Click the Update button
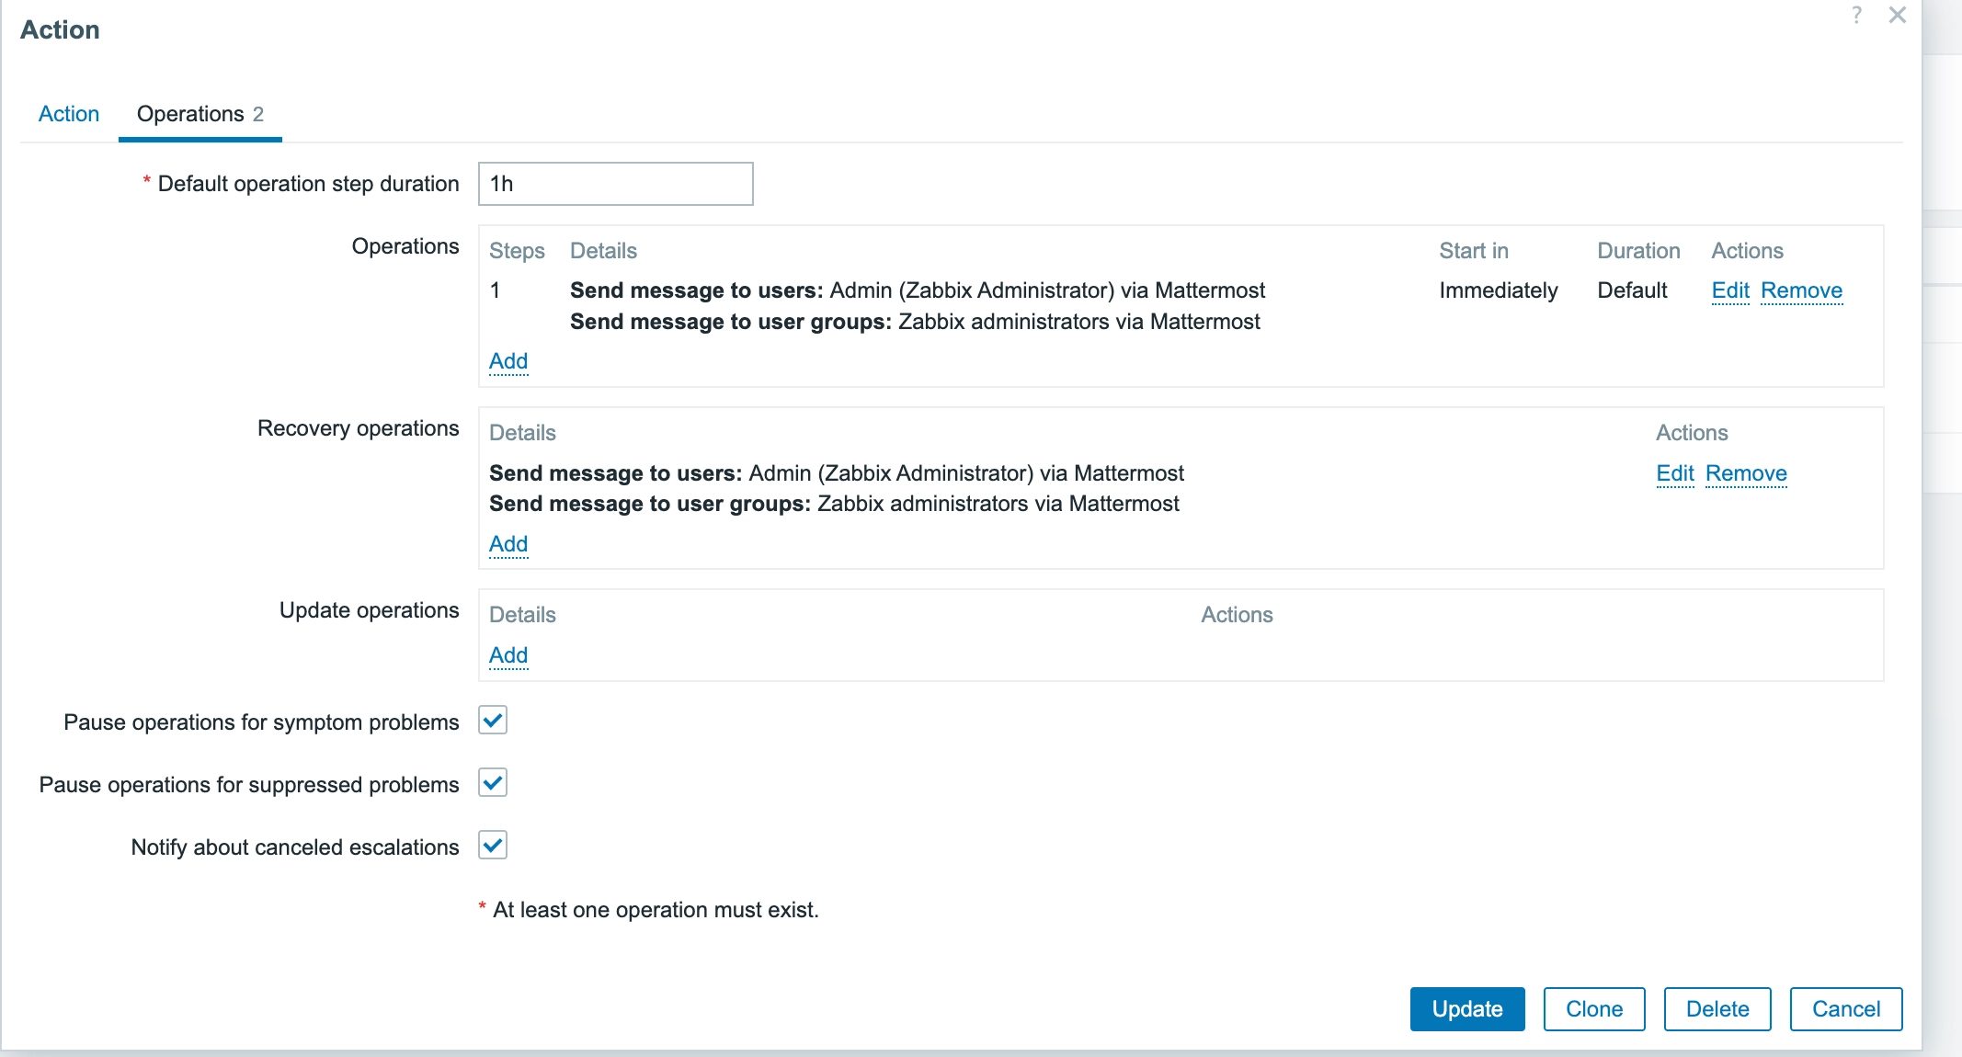Image resolution: width=1962 pixels, height=1057 pixels. coord(1467,1009)
